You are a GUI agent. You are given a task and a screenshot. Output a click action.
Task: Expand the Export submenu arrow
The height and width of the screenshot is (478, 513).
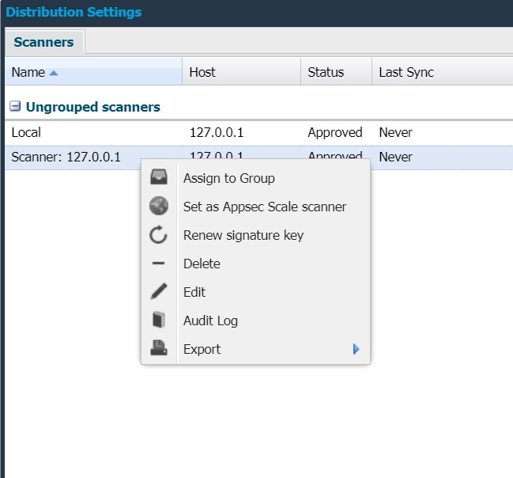pyautogui.click(x=356, y=349)
